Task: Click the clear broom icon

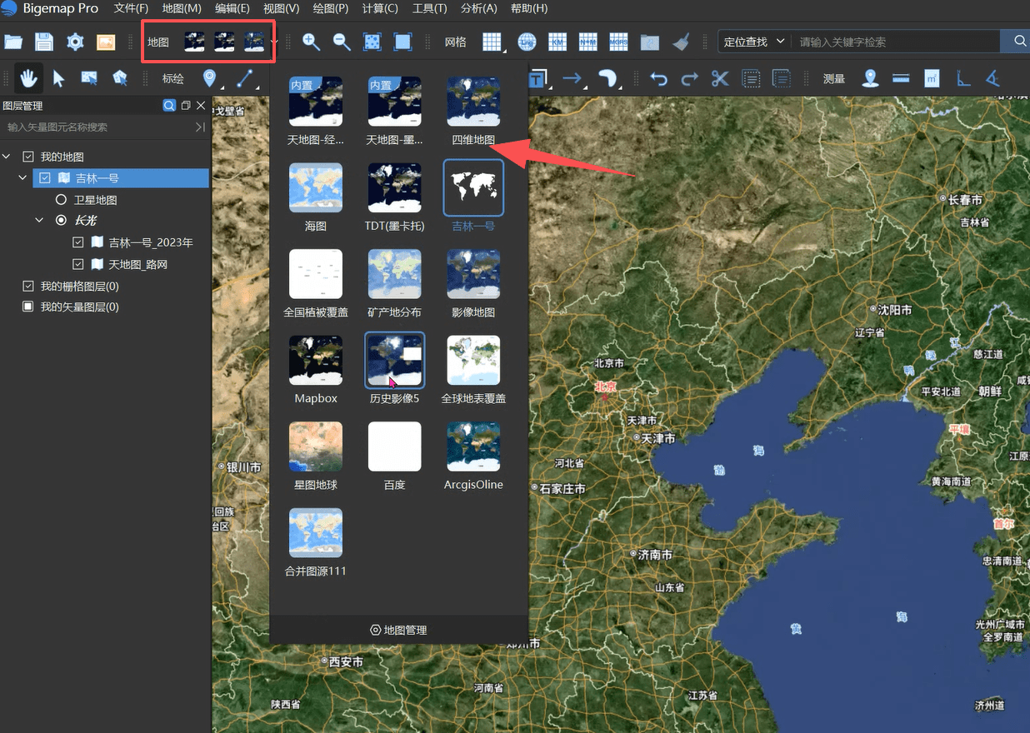Action: [x=681, y=42]
